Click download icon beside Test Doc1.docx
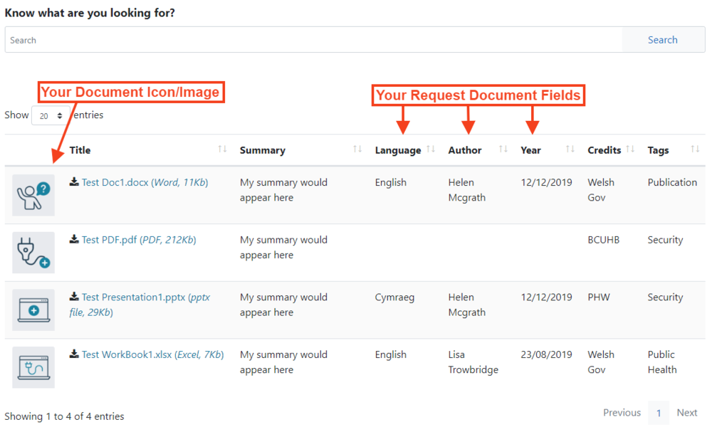This screenshot has height=432, width=712. pos(74,182)
